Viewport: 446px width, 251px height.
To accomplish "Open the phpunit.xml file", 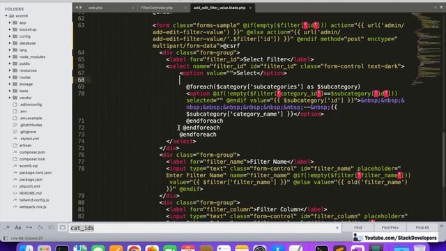I will point(29,186).
